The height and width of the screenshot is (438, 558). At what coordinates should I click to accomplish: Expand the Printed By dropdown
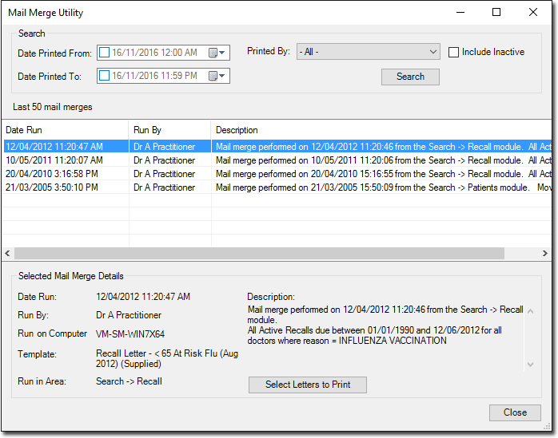(432, 52)
